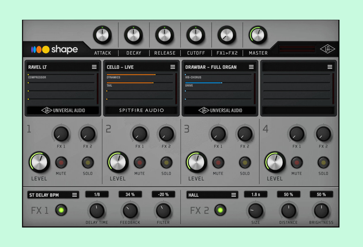
Task: Mute channel 3
Action: tap(218, 162)
